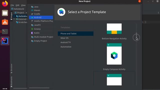Switch to Automotive templates

(x=75, y=47)
